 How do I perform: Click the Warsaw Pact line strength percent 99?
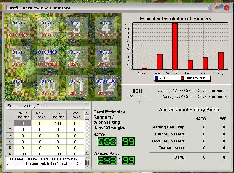pos(128,160)
